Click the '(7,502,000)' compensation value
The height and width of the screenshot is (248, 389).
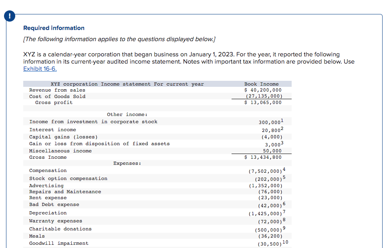(266, 172)
